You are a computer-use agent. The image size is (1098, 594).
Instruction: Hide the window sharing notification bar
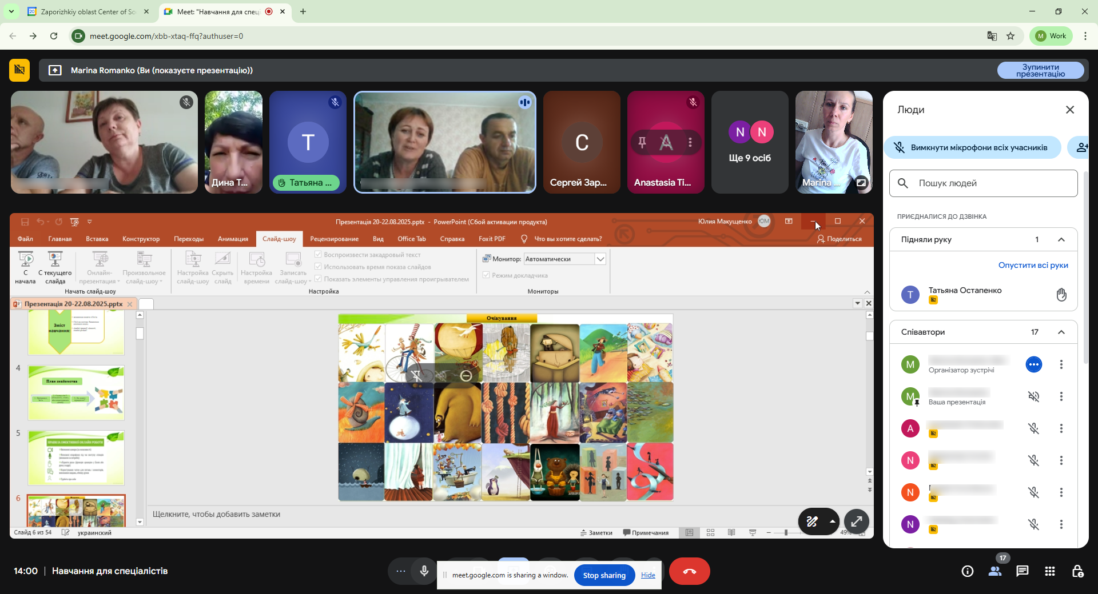click(x=648, y=575)
